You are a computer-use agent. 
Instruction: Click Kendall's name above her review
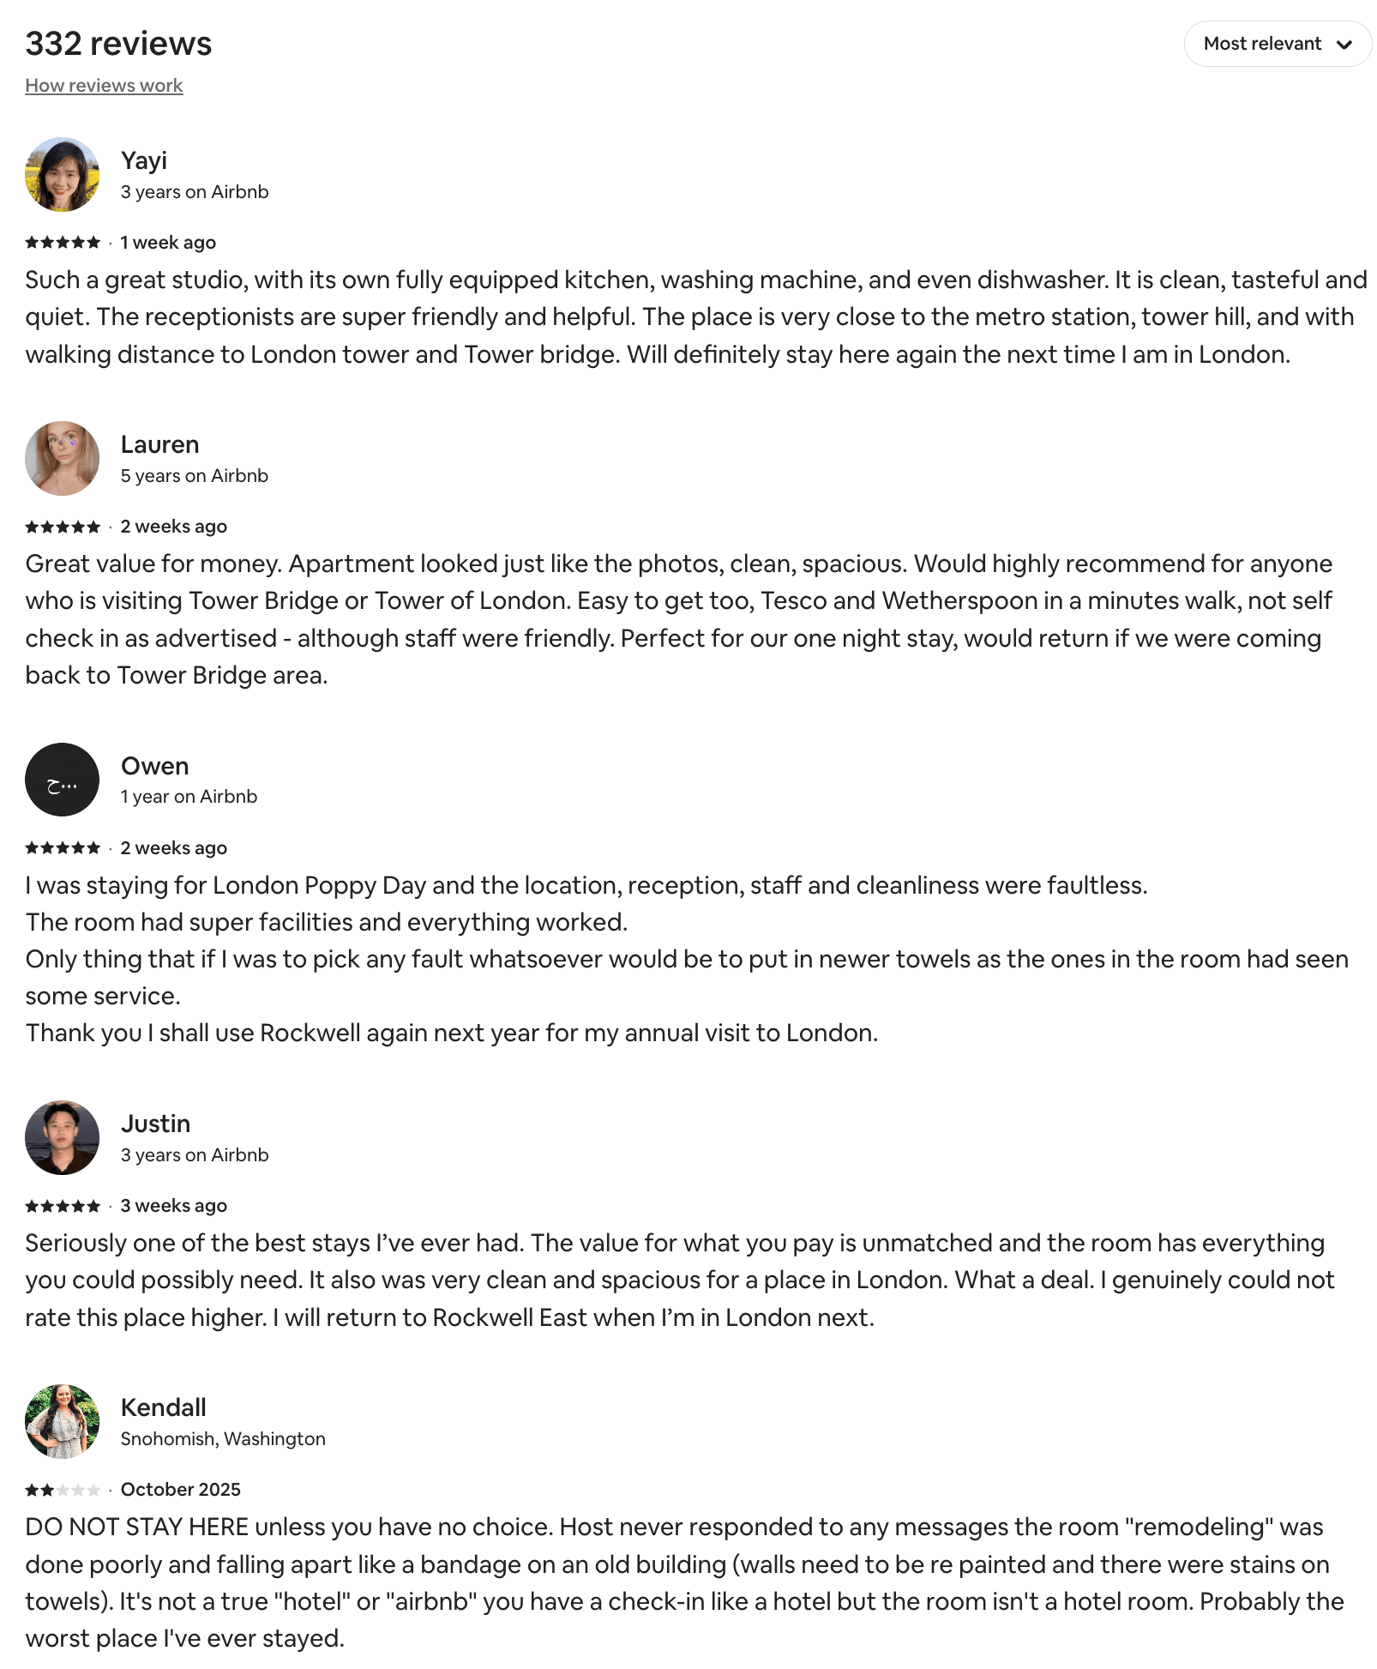163,1407
